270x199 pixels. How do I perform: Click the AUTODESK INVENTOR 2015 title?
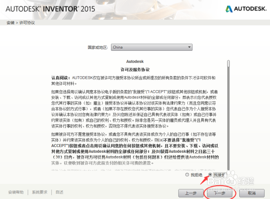coord(50,9)
